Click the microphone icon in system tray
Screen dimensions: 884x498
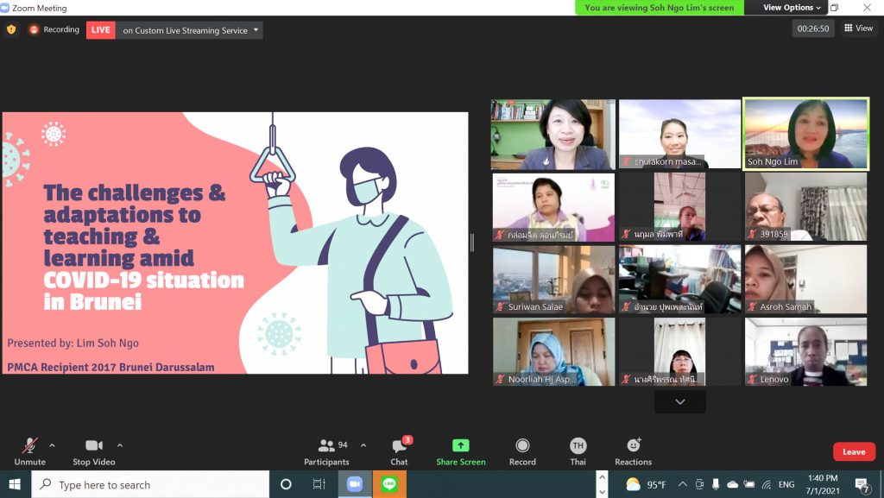[716, 484]
